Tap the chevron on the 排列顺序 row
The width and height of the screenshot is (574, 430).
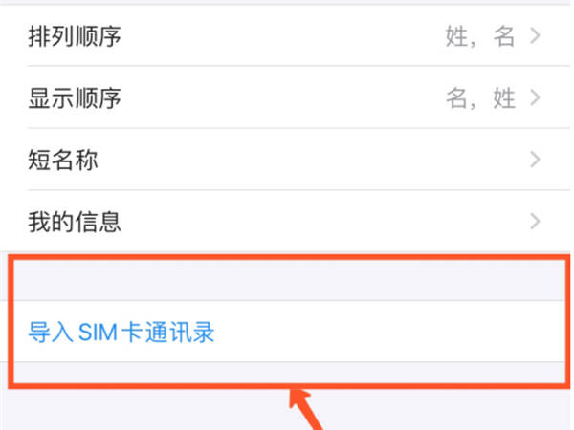coord(535,36)
